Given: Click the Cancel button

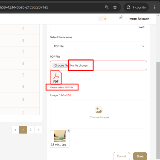Looking at the screenshot, I should (122, 156).
